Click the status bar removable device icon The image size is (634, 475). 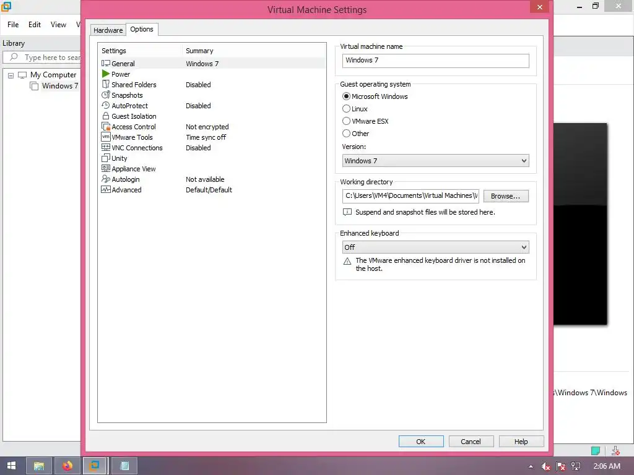[x=615, y=450]
